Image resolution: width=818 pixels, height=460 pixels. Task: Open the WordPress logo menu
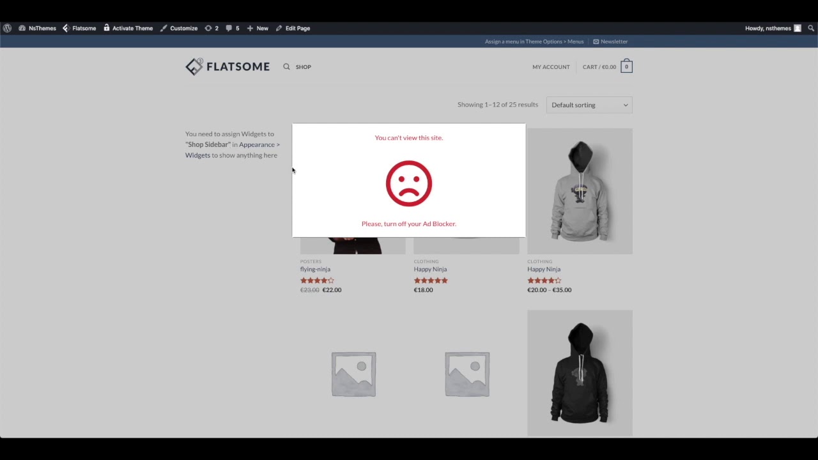7,28
